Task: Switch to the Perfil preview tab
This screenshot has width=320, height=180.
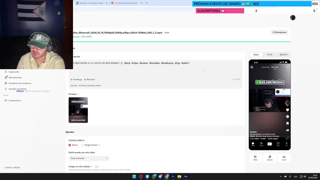Action: pos(269,54)
